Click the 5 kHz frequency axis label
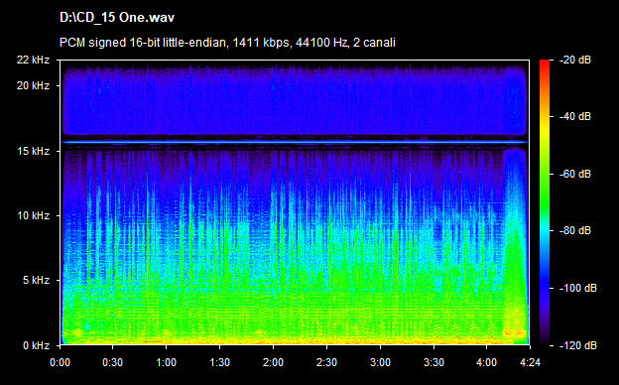The height and width of the screenshot is (385, 619). coord(36,280)
